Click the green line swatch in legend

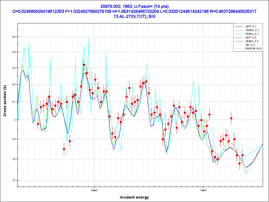[238, 30]
